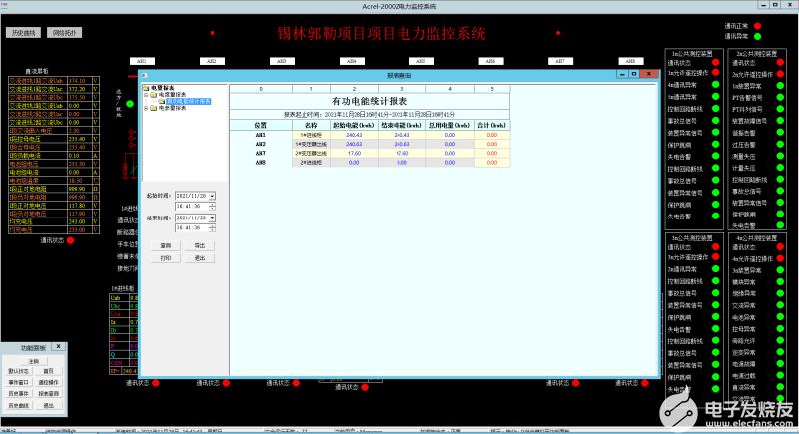Click 退出 in the report query window
The height and width of the screenshot is (434, 799).
[199, 258]
